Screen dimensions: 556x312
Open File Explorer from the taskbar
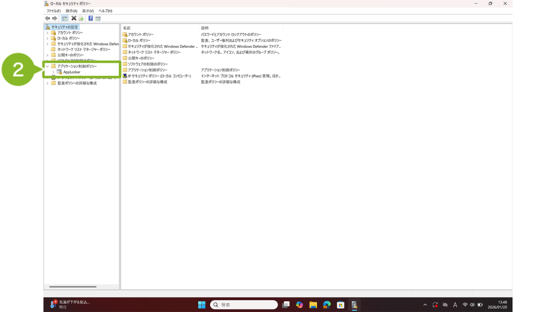tap(313, 305)
